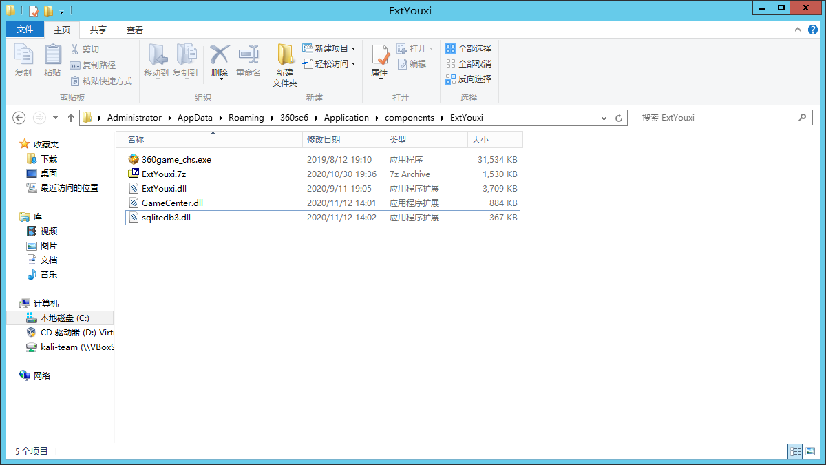
Task: Click Invert selection (反向选择)
Action: [469, 79]
